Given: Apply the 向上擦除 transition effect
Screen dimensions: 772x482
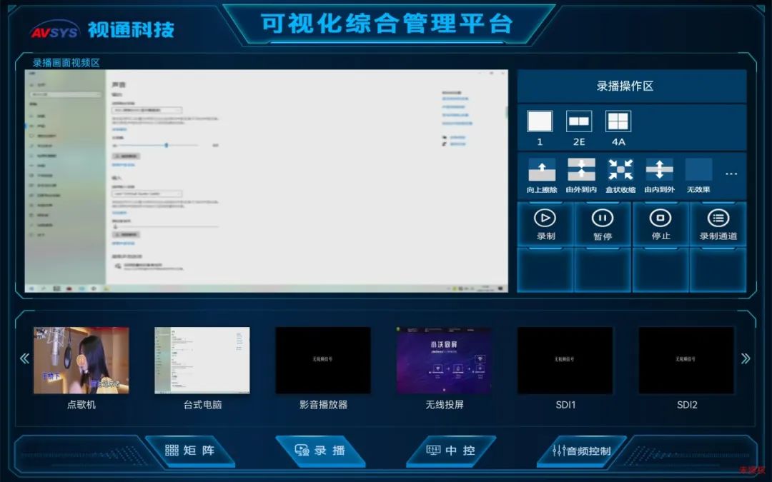Looking at the screenshot, I should pyautogui.click(x=542, y=170).
